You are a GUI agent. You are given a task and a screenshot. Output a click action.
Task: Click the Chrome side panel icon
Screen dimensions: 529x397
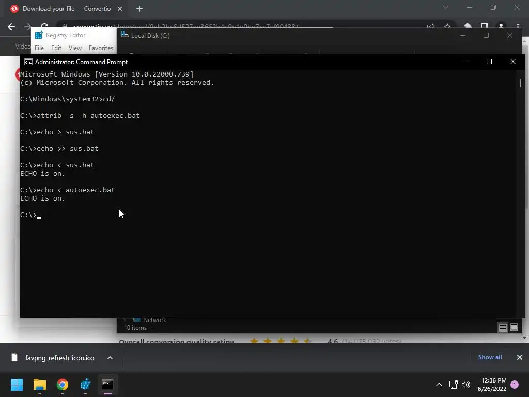(485, 26)
